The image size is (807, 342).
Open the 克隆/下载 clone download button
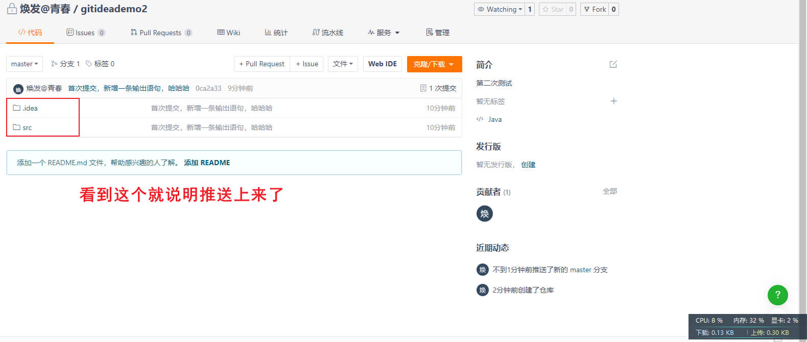pyautogui.click(x=435, y=64)
